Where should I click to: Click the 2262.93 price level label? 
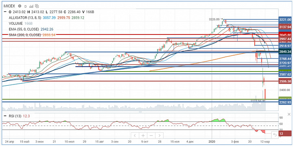coord(285,102)
